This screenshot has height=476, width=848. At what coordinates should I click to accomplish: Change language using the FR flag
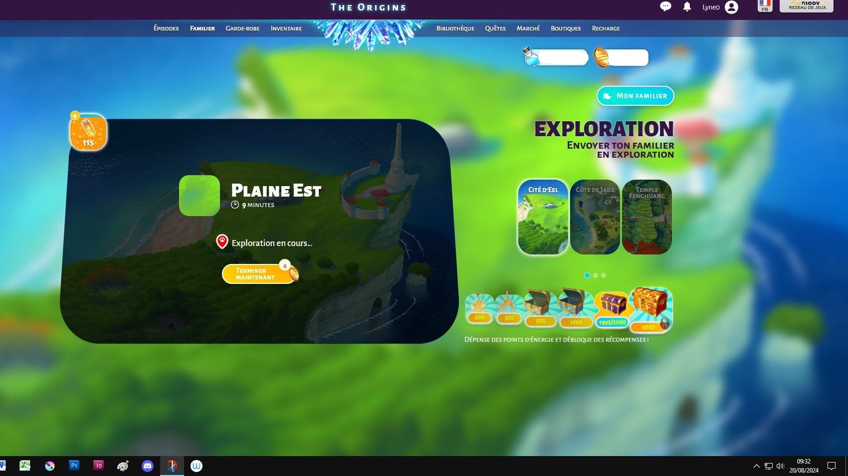coord(765,5)
